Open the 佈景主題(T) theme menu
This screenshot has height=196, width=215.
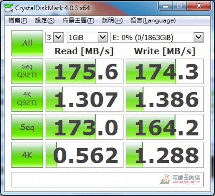pyautogui.click(x=78, y=20)
